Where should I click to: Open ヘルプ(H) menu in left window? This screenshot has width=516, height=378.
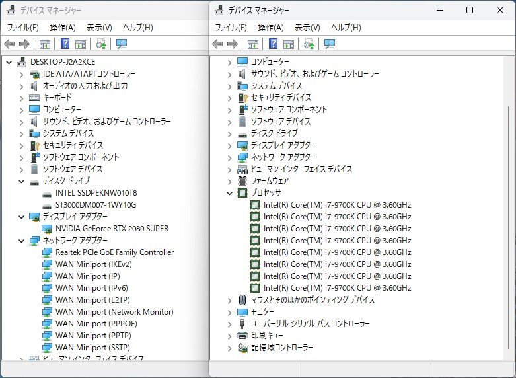tap(138, 27)
